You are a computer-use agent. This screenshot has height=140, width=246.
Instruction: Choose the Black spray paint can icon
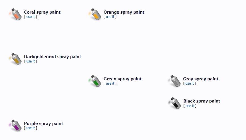[175, 103]
